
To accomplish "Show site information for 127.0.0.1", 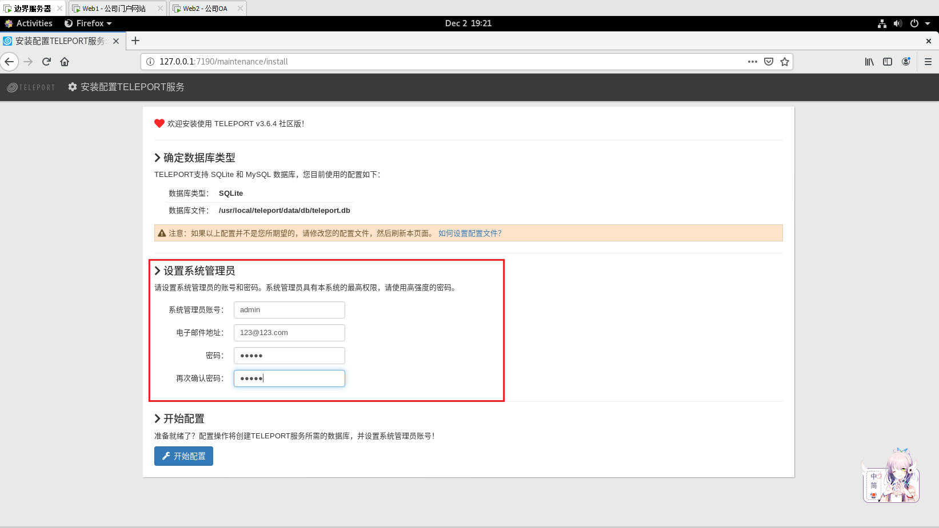I will (150, 62).
